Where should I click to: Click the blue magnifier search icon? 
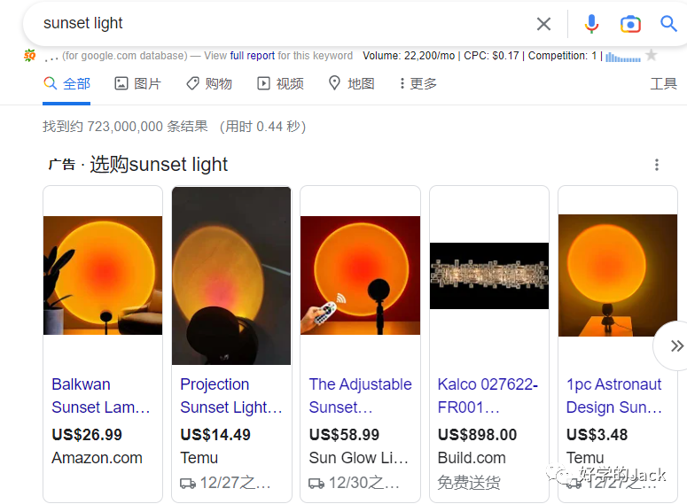(x=668, y=24)
